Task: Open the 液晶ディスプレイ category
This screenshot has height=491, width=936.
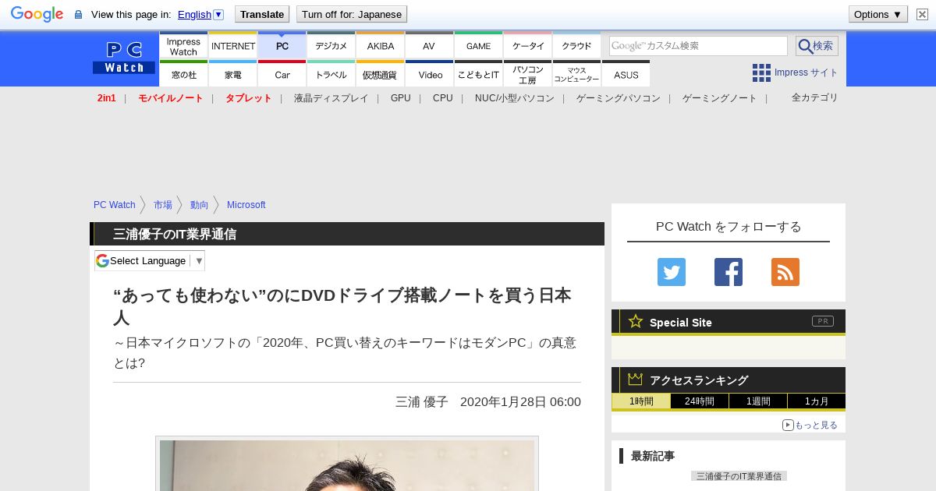Action: pos(331,98)
